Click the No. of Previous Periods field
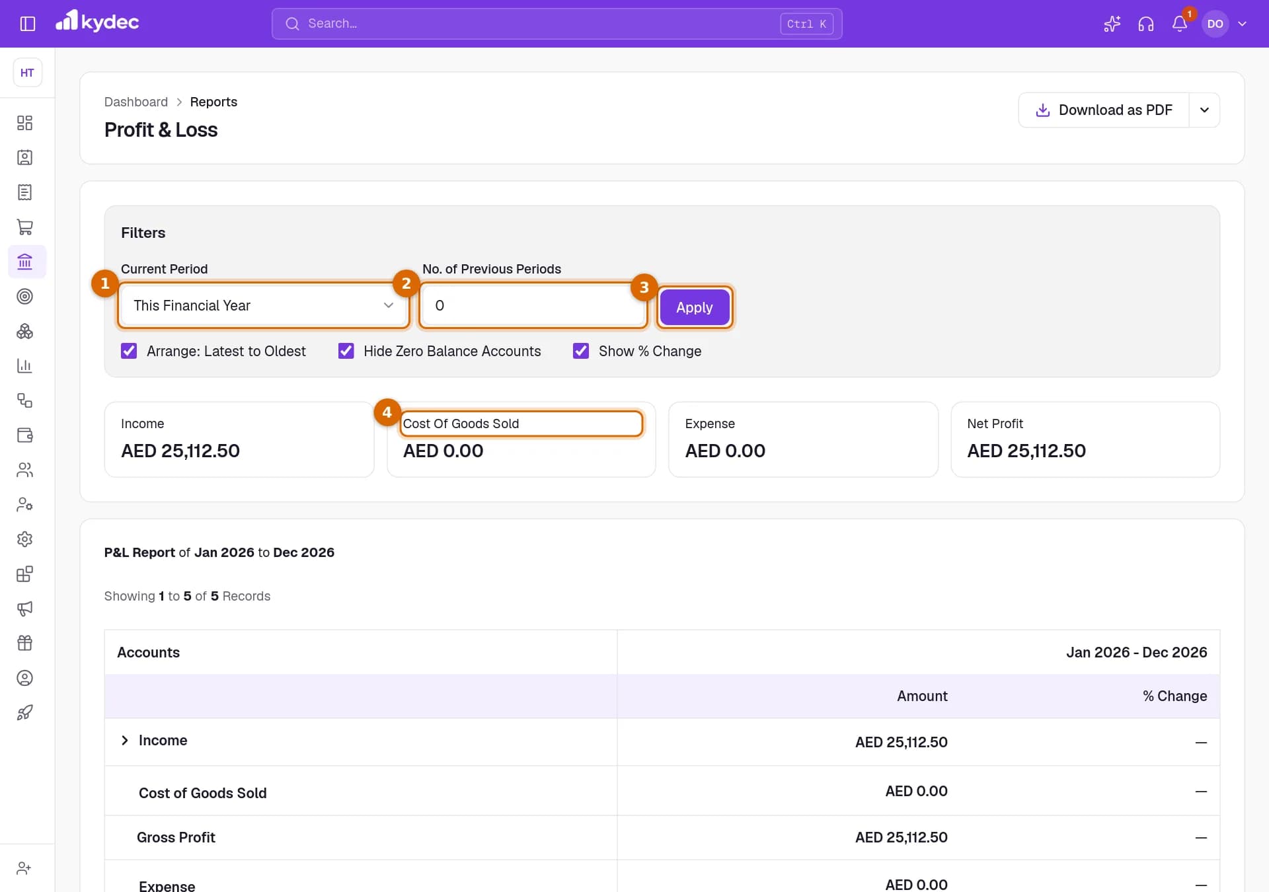1269x892 pixels. click(x=533, y=305)
